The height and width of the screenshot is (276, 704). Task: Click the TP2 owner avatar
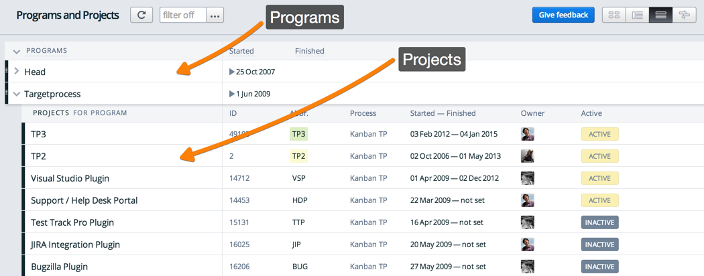(528, 156)
